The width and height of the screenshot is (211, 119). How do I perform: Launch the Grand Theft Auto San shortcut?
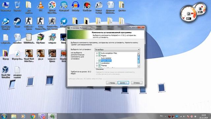29,56
